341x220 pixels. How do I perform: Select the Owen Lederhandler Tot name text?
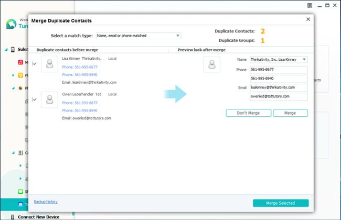pyautogui.click(x=81, y=94)
